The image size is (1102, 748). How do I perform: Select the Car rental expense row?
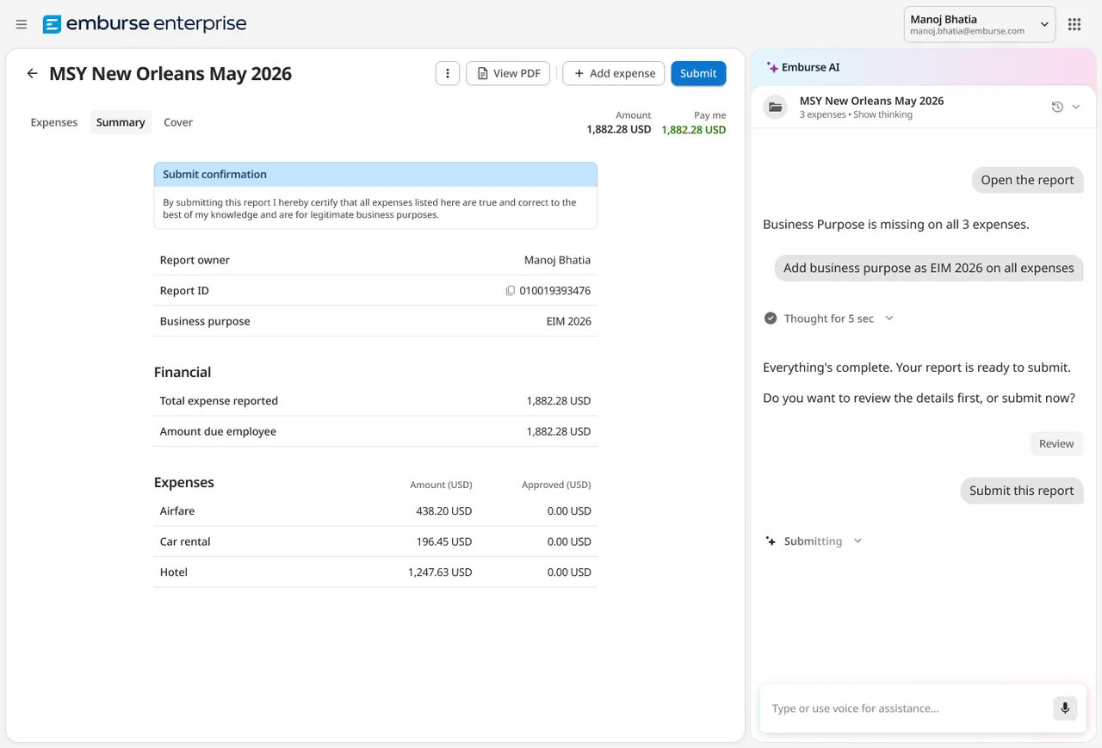[x=375, y=541]
